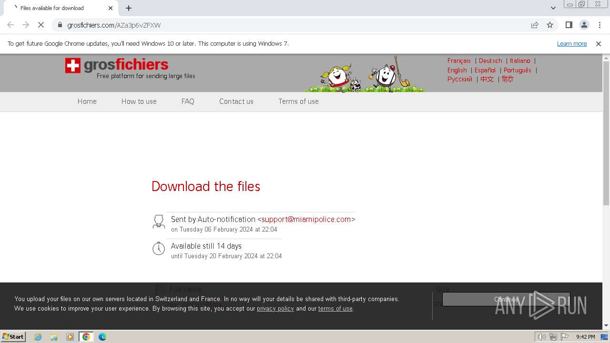Switch language to Italiano
The height and width of the screenshot is (343, 610).
tap(520, 61)
